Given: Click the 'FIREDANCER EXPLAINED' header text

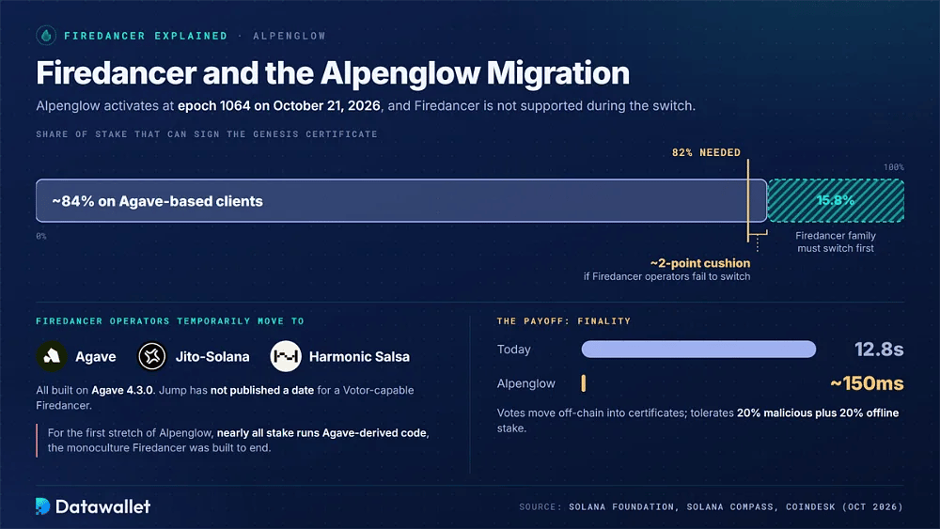Looking at the screenshot, I should (146, 36).
